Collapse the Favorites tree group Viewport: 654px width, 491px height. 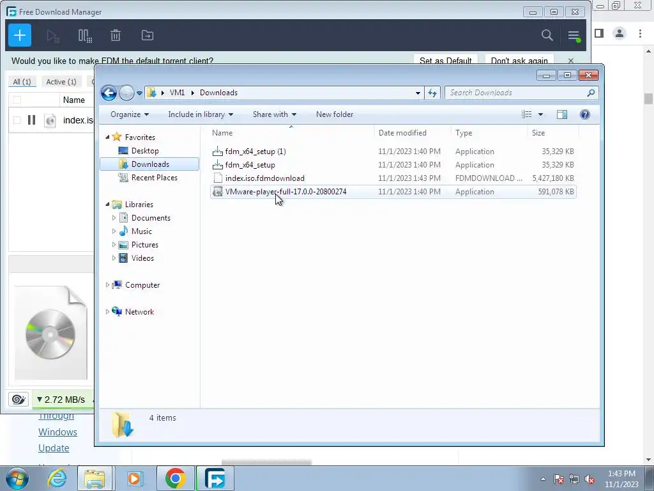[107, 137]
